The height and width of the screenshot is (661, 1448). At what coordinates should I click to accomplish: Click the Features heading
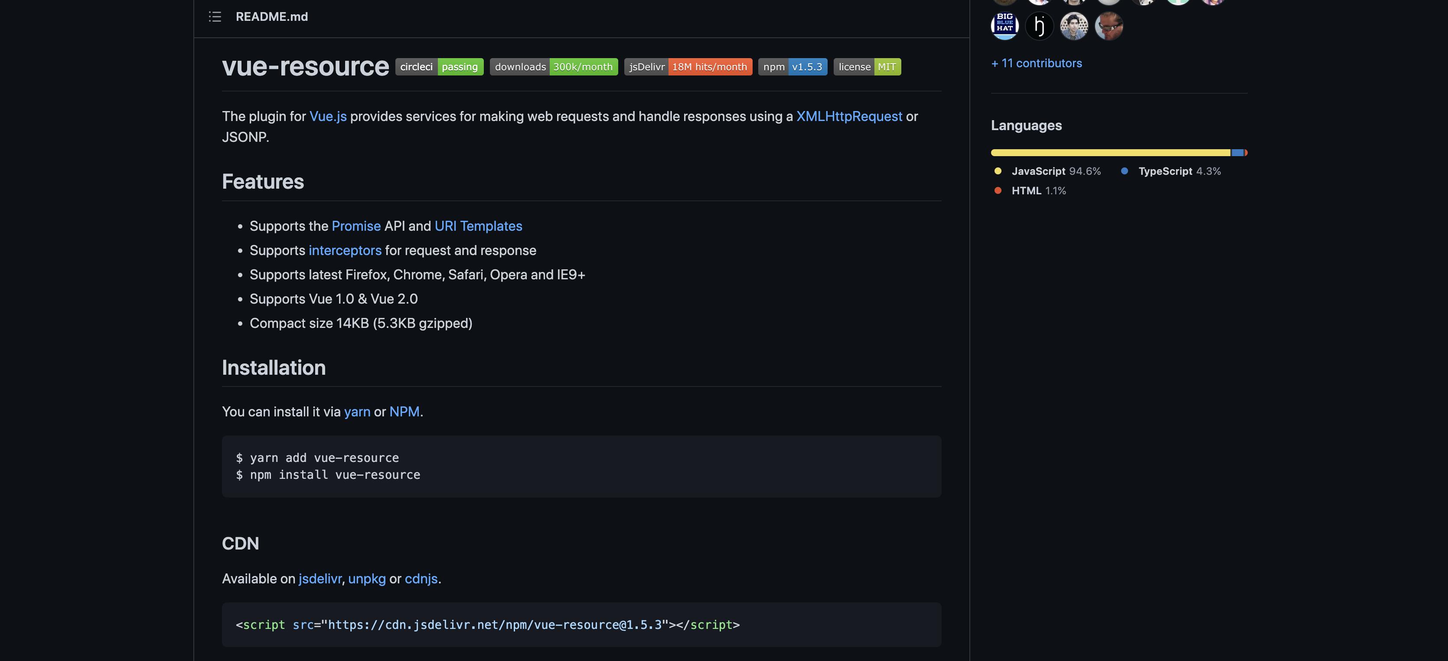263,182
